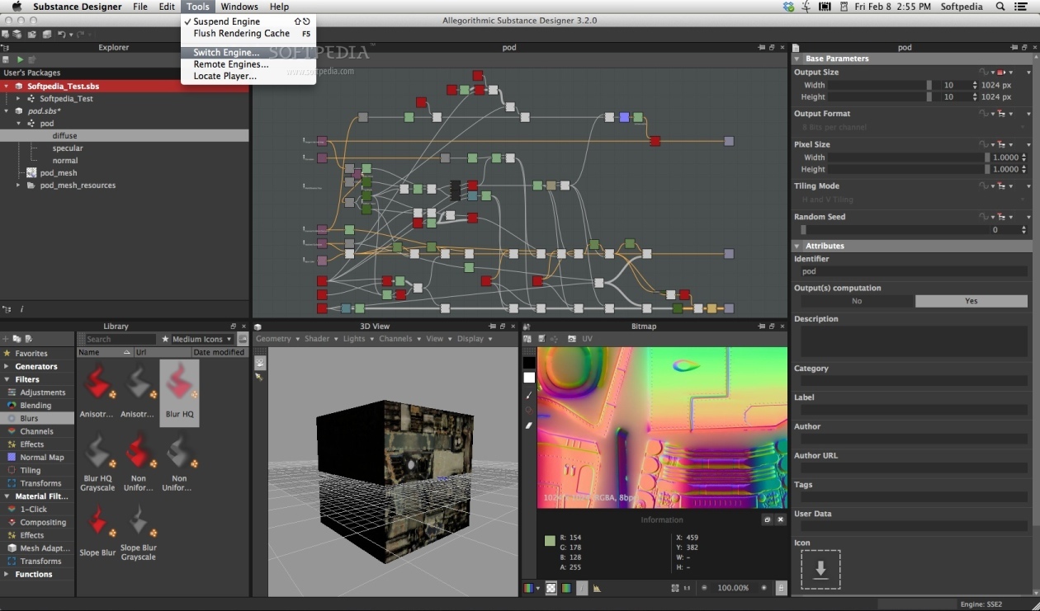Viewport: 1040px width, 611px height.
Task: Click the UV button in Bitmap toolbar
Action: 588,339
